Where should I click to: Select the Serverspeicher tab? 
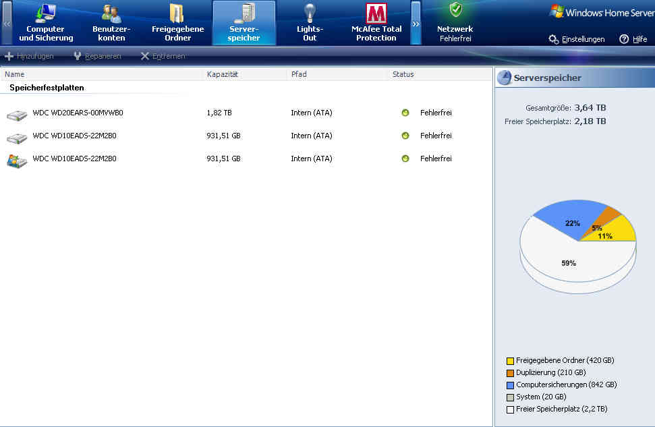pos(244,22)
